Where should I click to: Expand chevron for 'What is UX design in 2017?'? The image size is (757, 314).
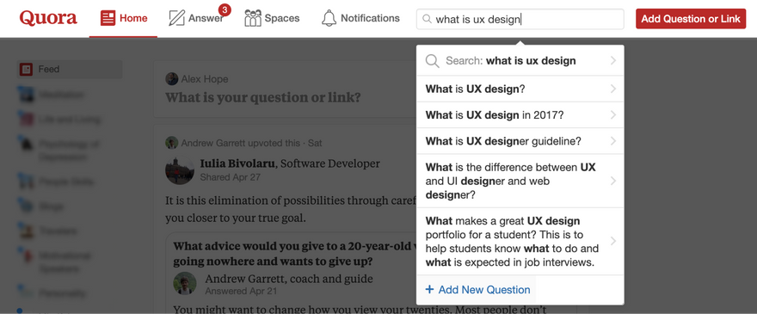613,115
